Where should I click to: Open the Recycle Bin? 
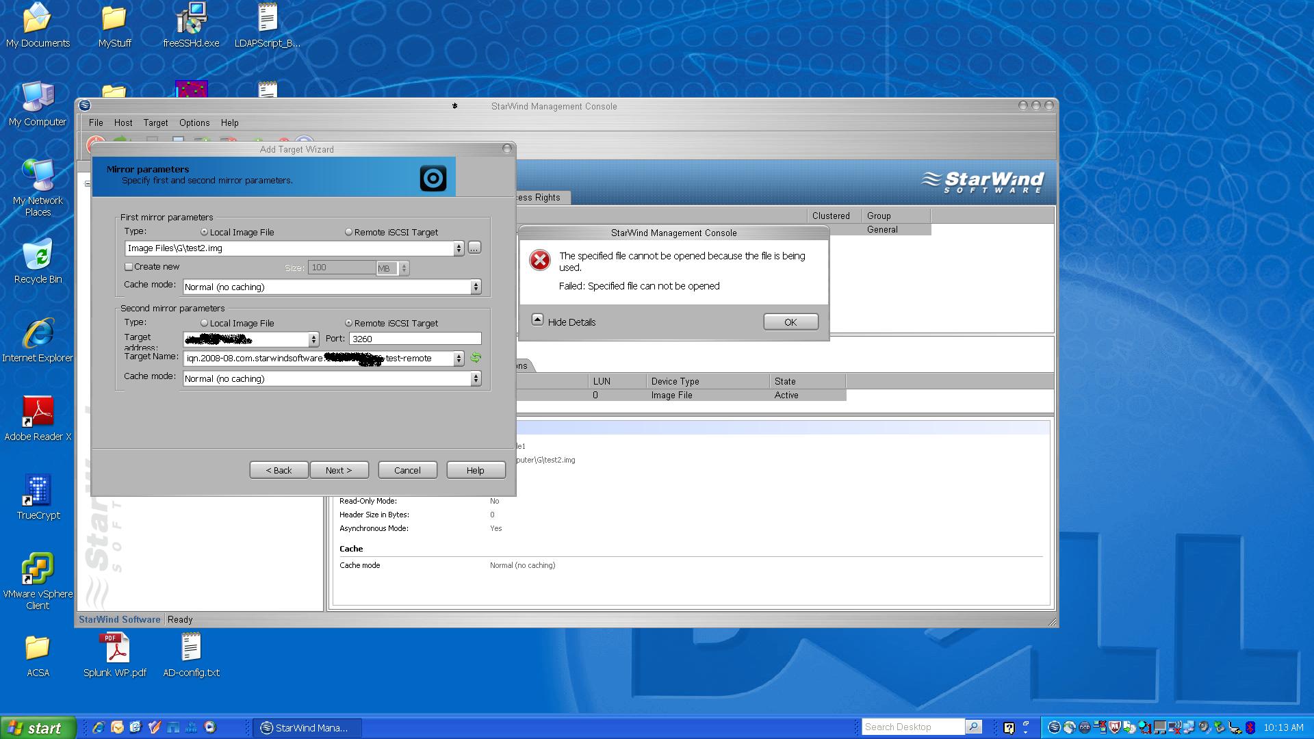(x=38, y=261)
